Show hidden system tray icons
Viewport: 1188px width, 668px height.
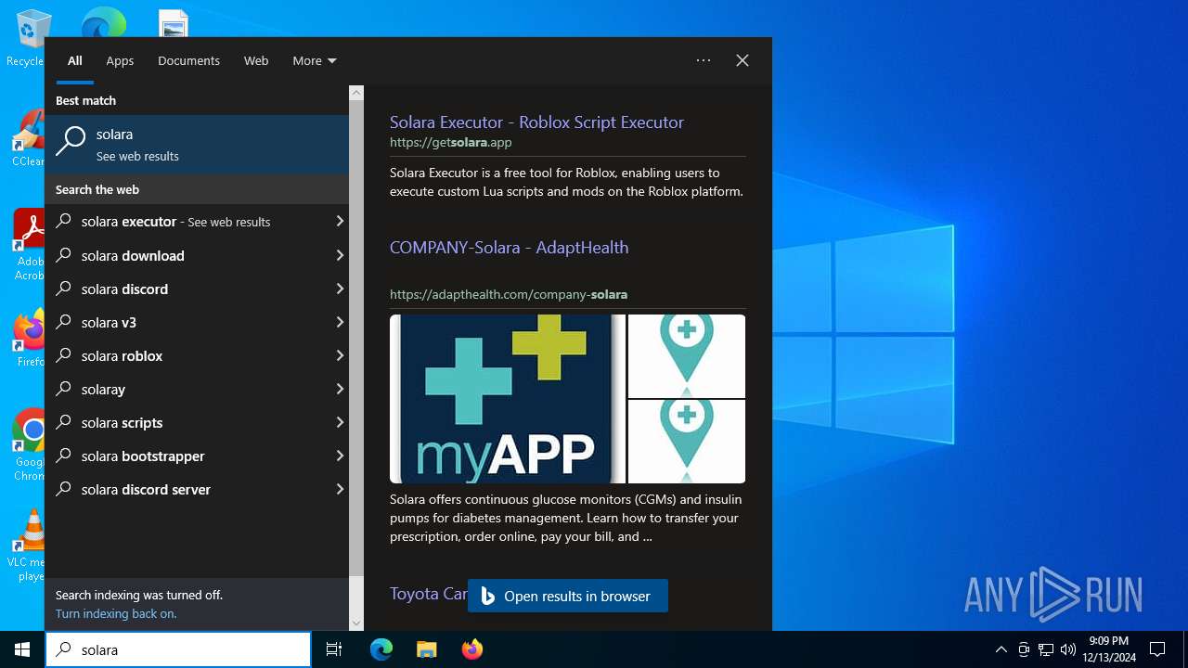(1001, 649)
